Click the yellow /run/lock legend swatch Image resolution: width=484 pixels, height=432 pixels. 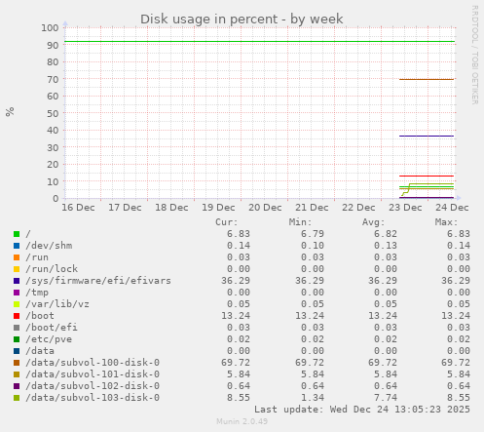pyautogui.click(x=17, y=269)
